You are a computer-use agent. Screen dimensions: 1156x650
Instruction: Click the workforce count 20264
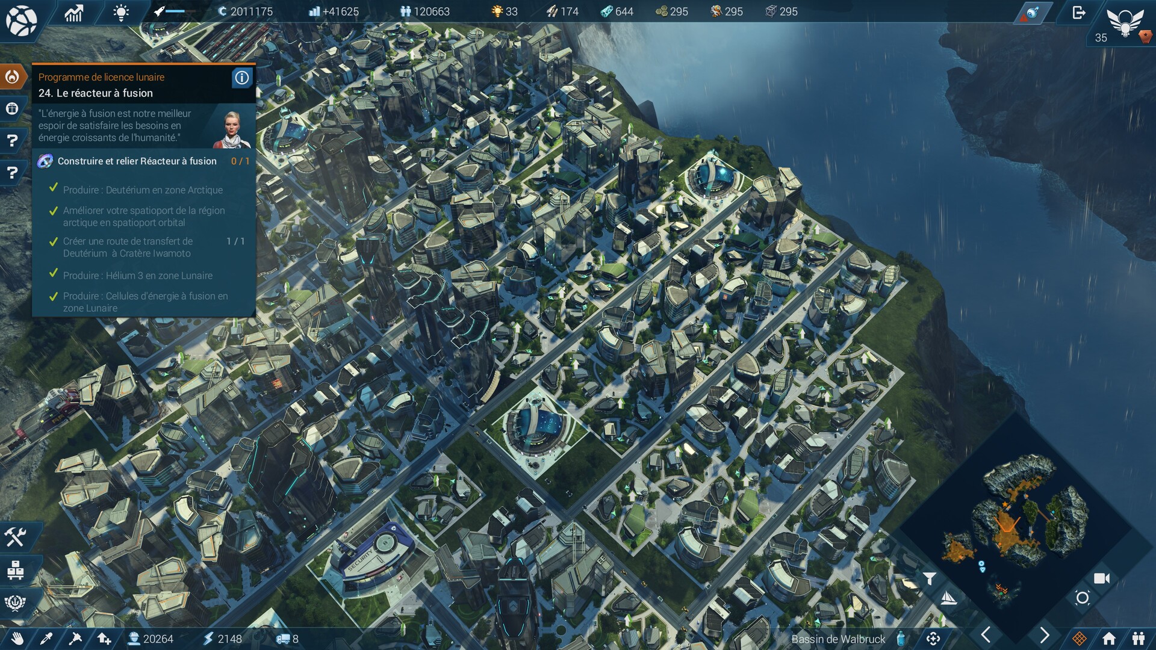point(151,639)
